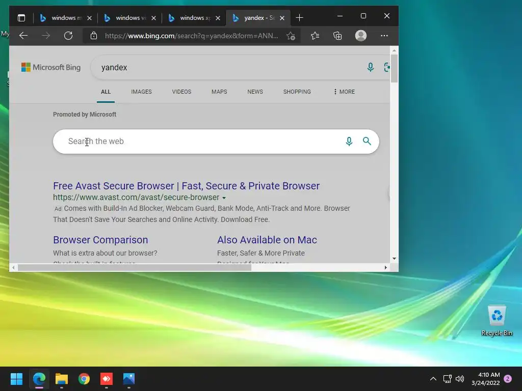Click the forward navigation arrow

tap(46, 36)
